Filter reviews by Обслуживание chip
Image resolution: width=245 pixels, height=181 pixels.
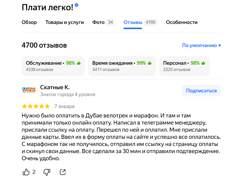(x=53, y=66)
